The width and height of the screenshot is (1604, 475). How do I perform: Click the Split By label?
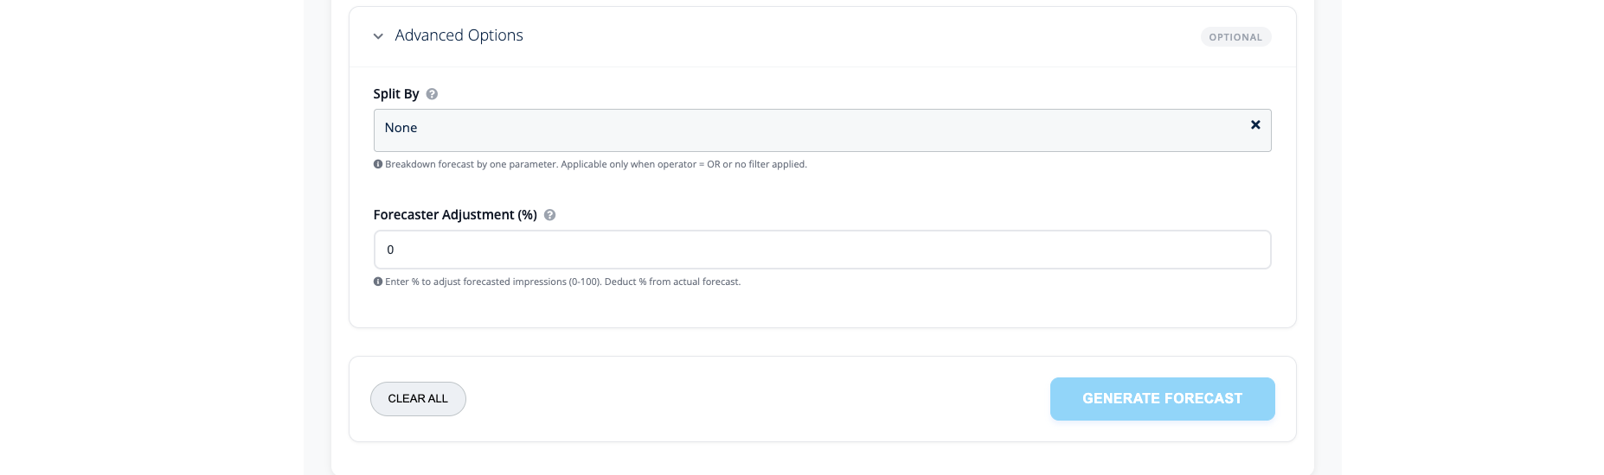pos(396,94)
